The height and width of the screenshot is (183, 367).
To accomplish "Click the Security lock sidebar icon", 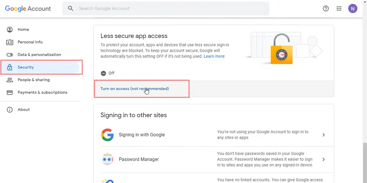I will coord(10,67).
